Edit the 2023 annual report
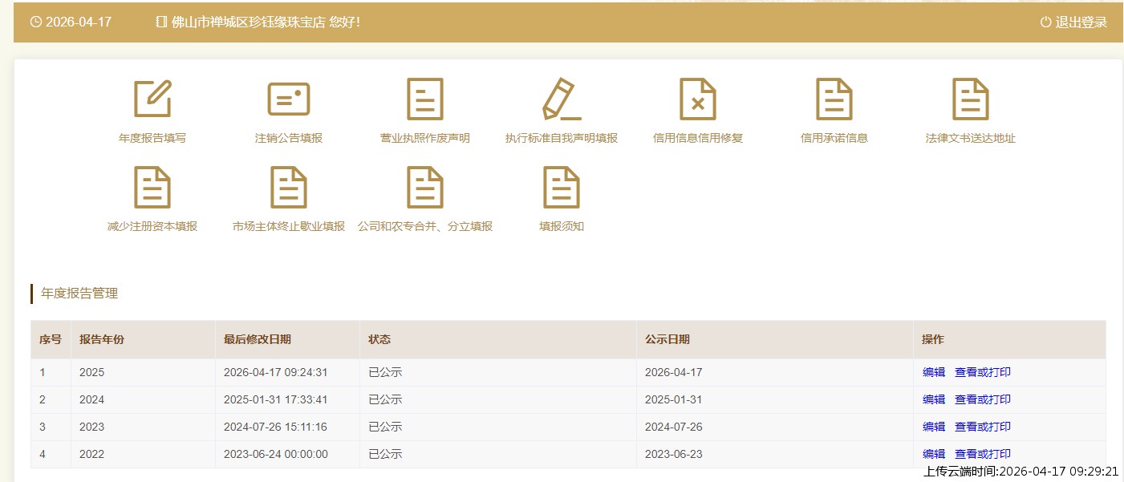The width and height of the screenshot is (1124, 482). point(934,427)
